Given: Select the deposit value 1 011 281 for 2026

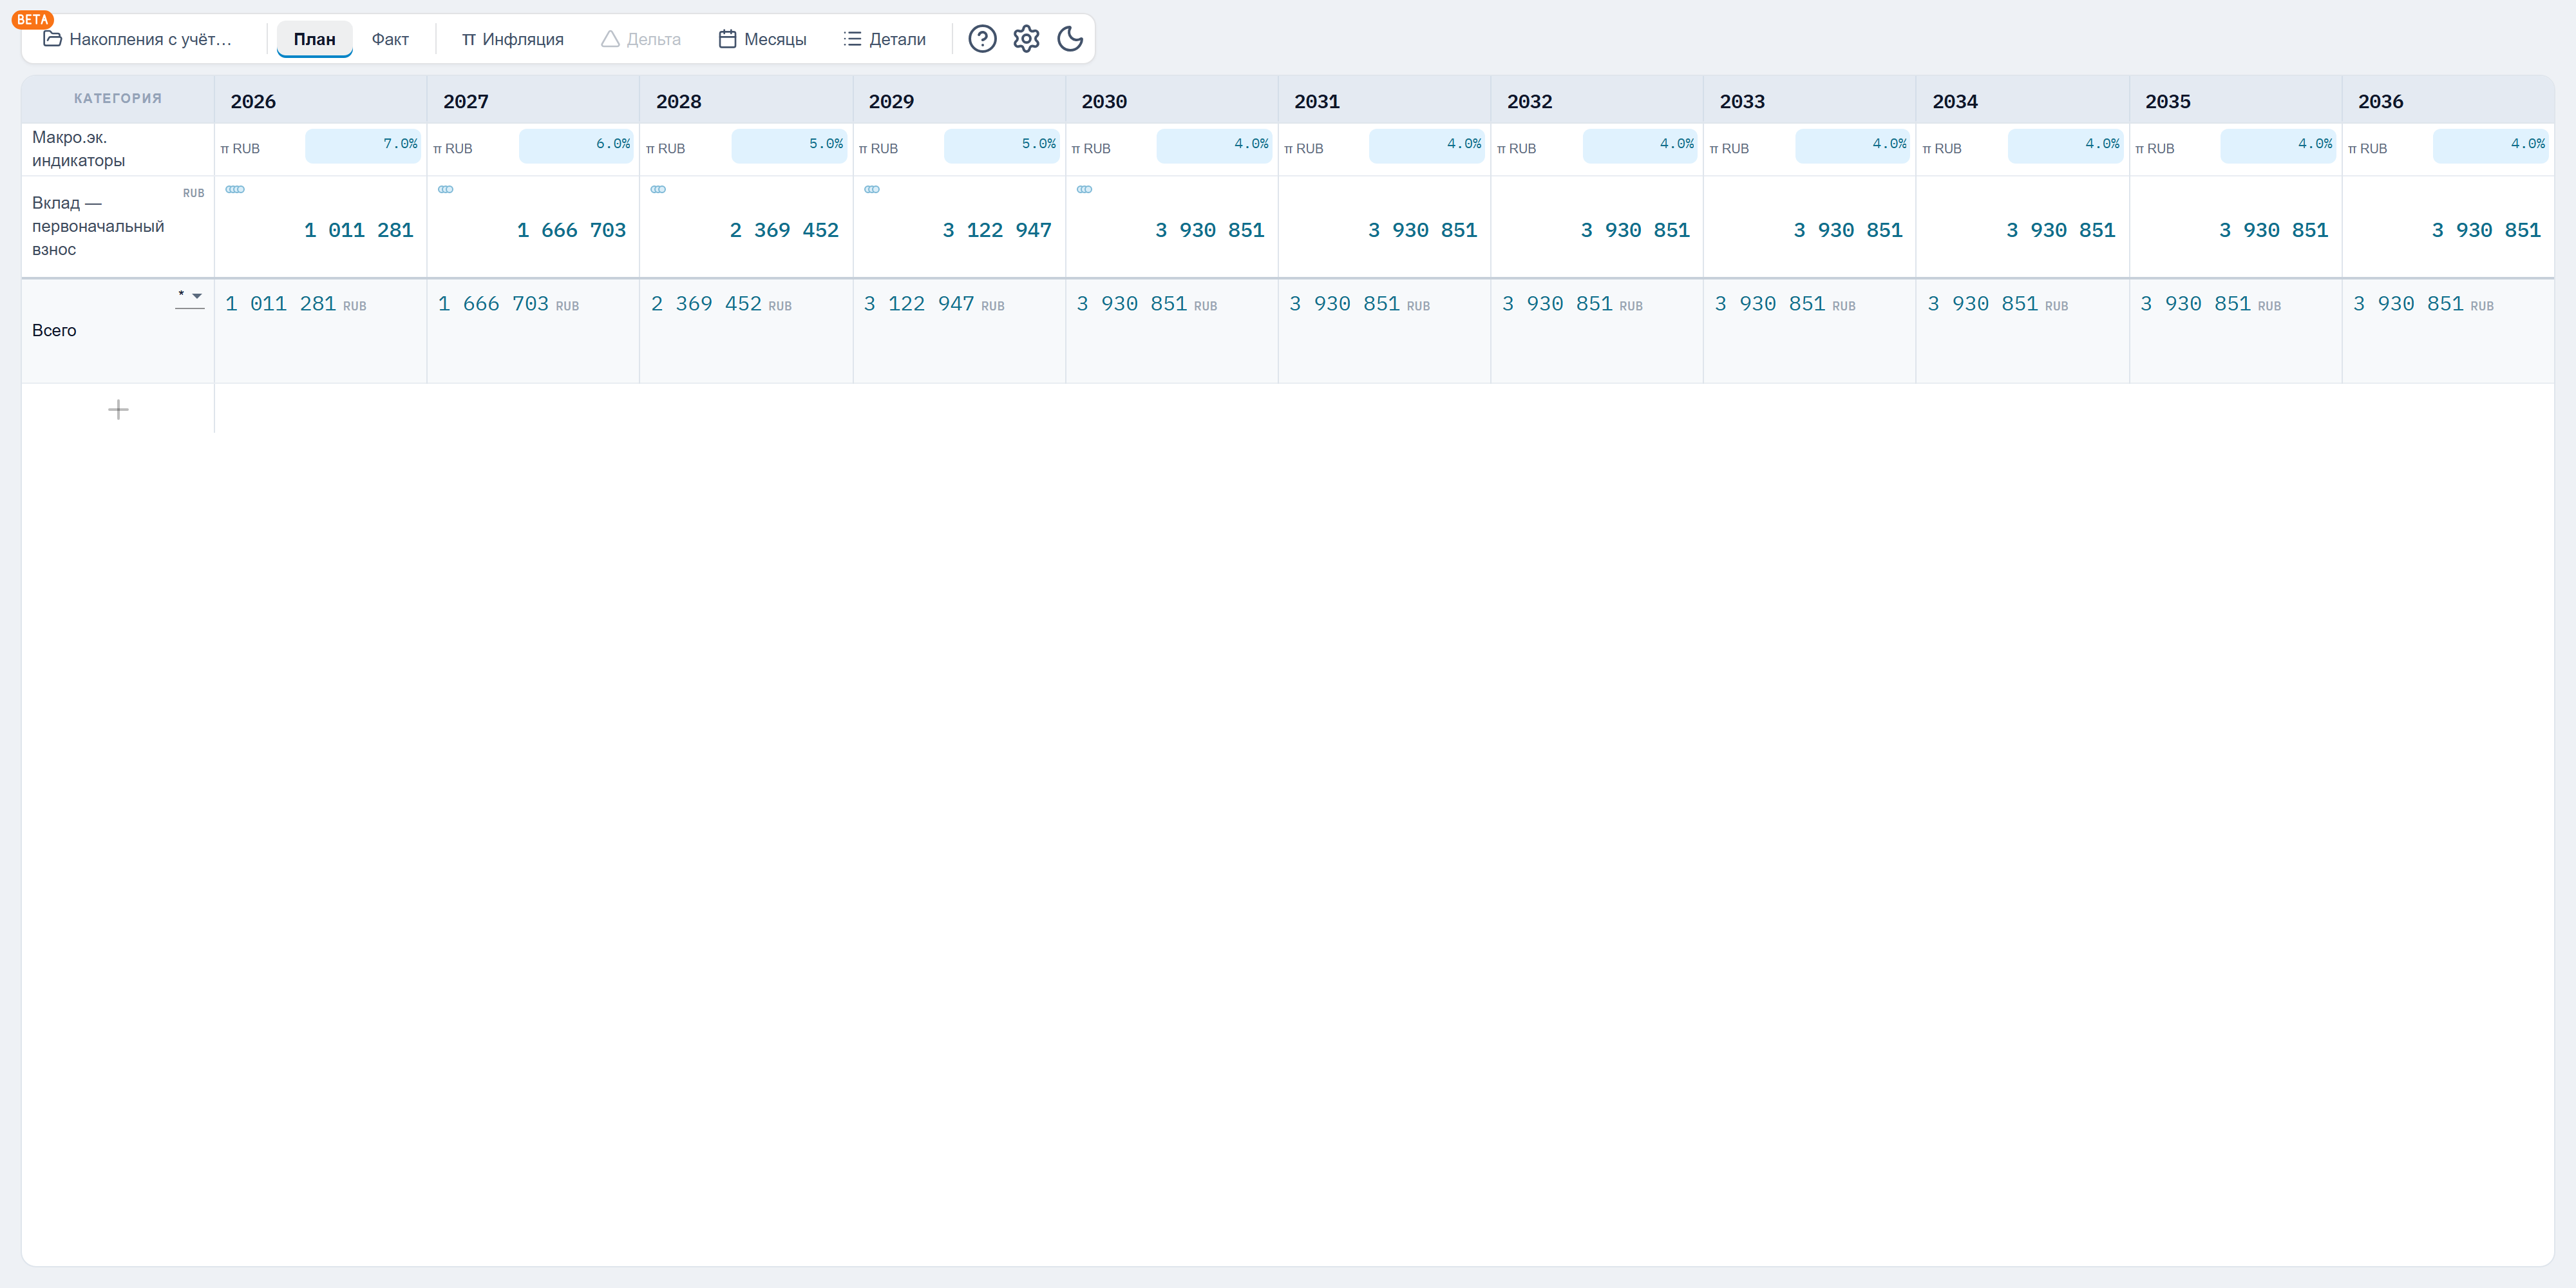Looking at the screenshot, I should tap(359, 230).
